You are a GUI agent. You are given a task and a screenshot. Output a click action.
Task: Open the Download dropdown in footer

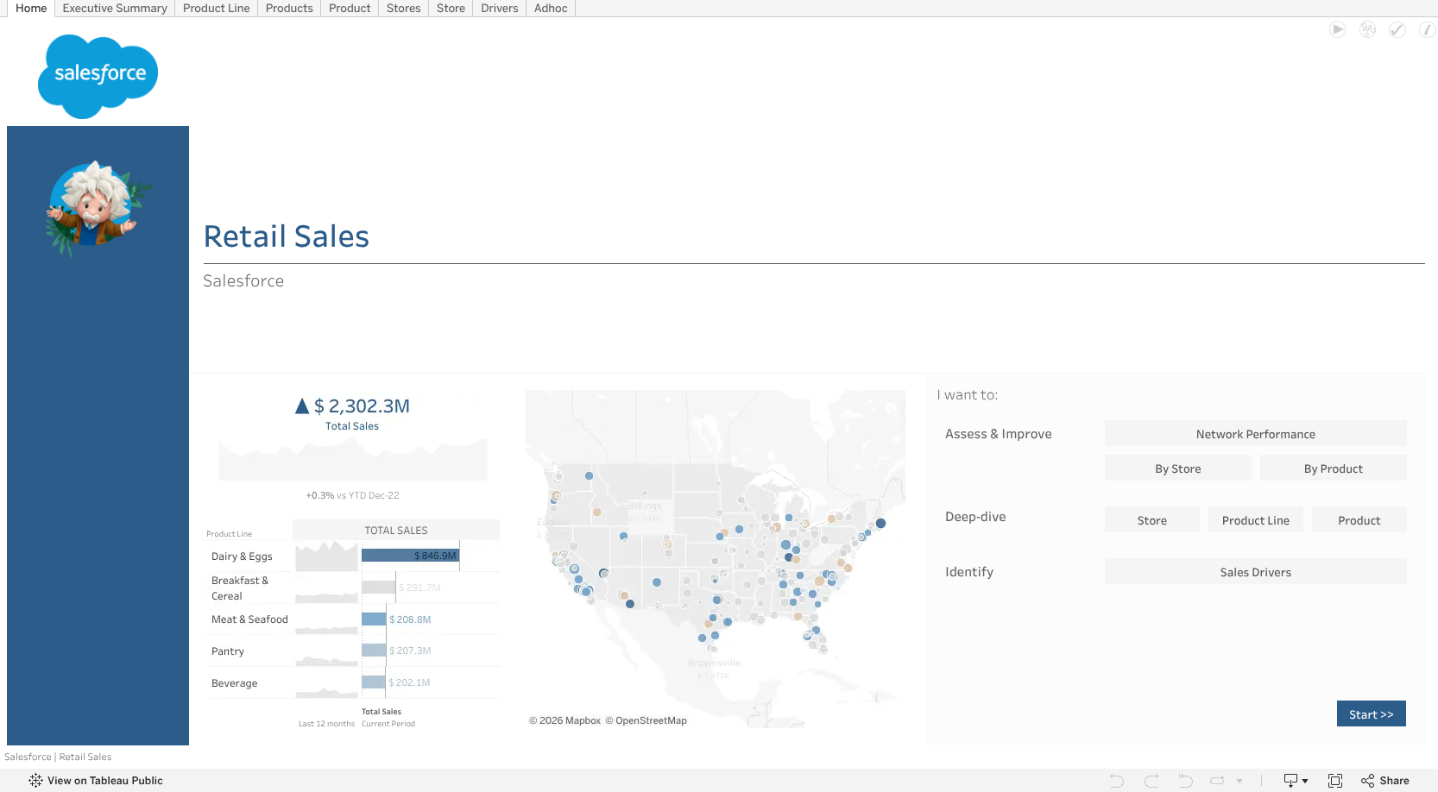tap(1296, 781)
